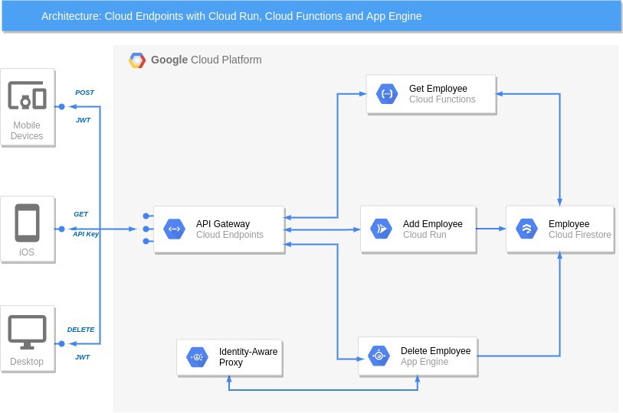Screen dimensions: 623x413
Task: Click the JWT label under POST
Action: [84, 120]
